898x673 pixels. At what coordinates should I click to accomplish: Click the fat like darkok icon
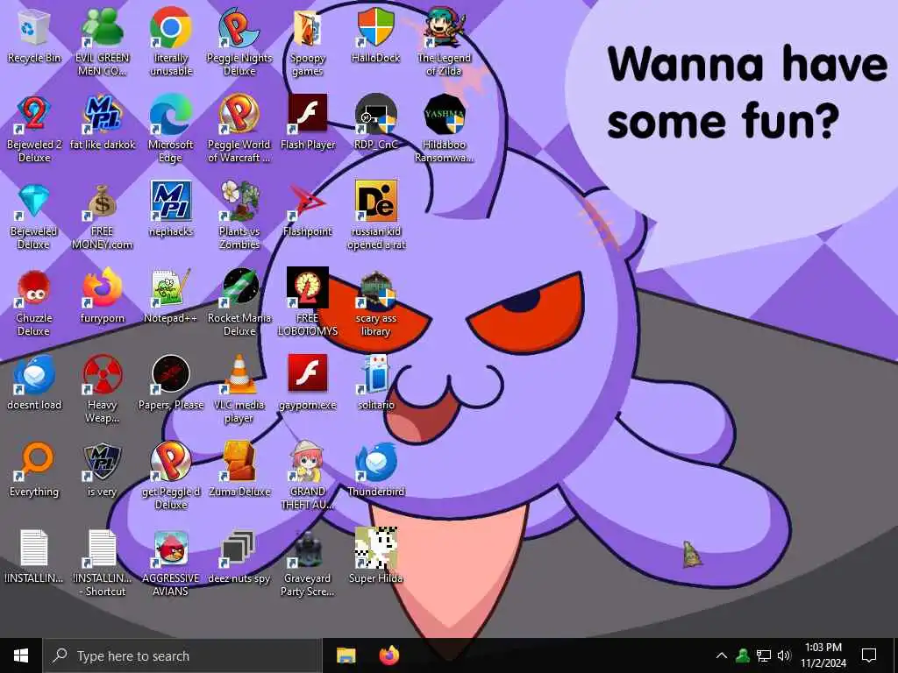tap(102, 115)
